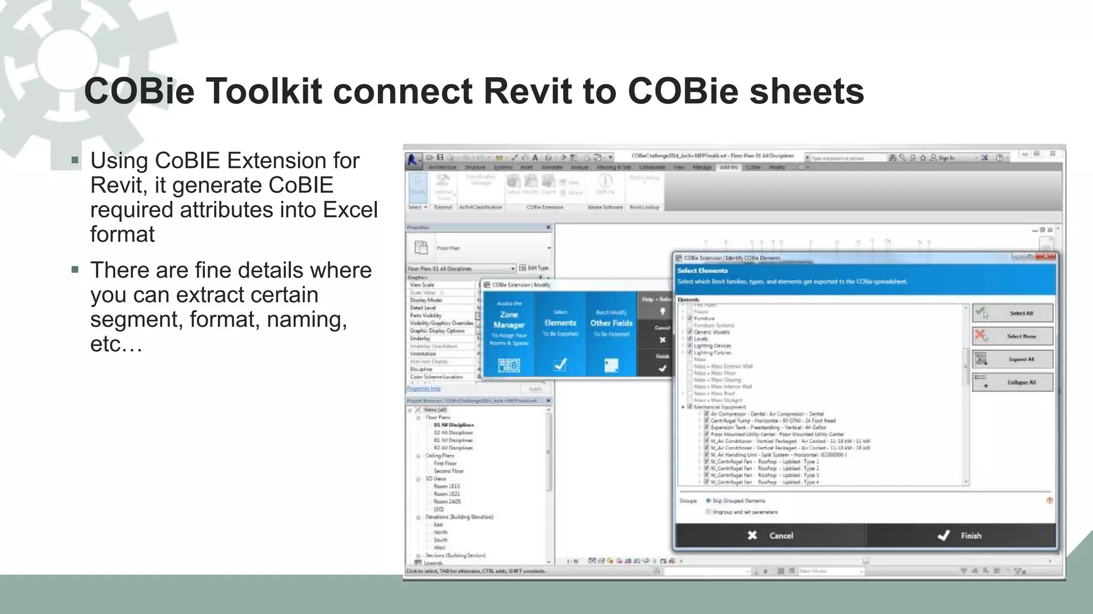Viewport: 1093px width, 614px height.
Task: Click the favorites star icon in title bar
Action: coord(923,158)
